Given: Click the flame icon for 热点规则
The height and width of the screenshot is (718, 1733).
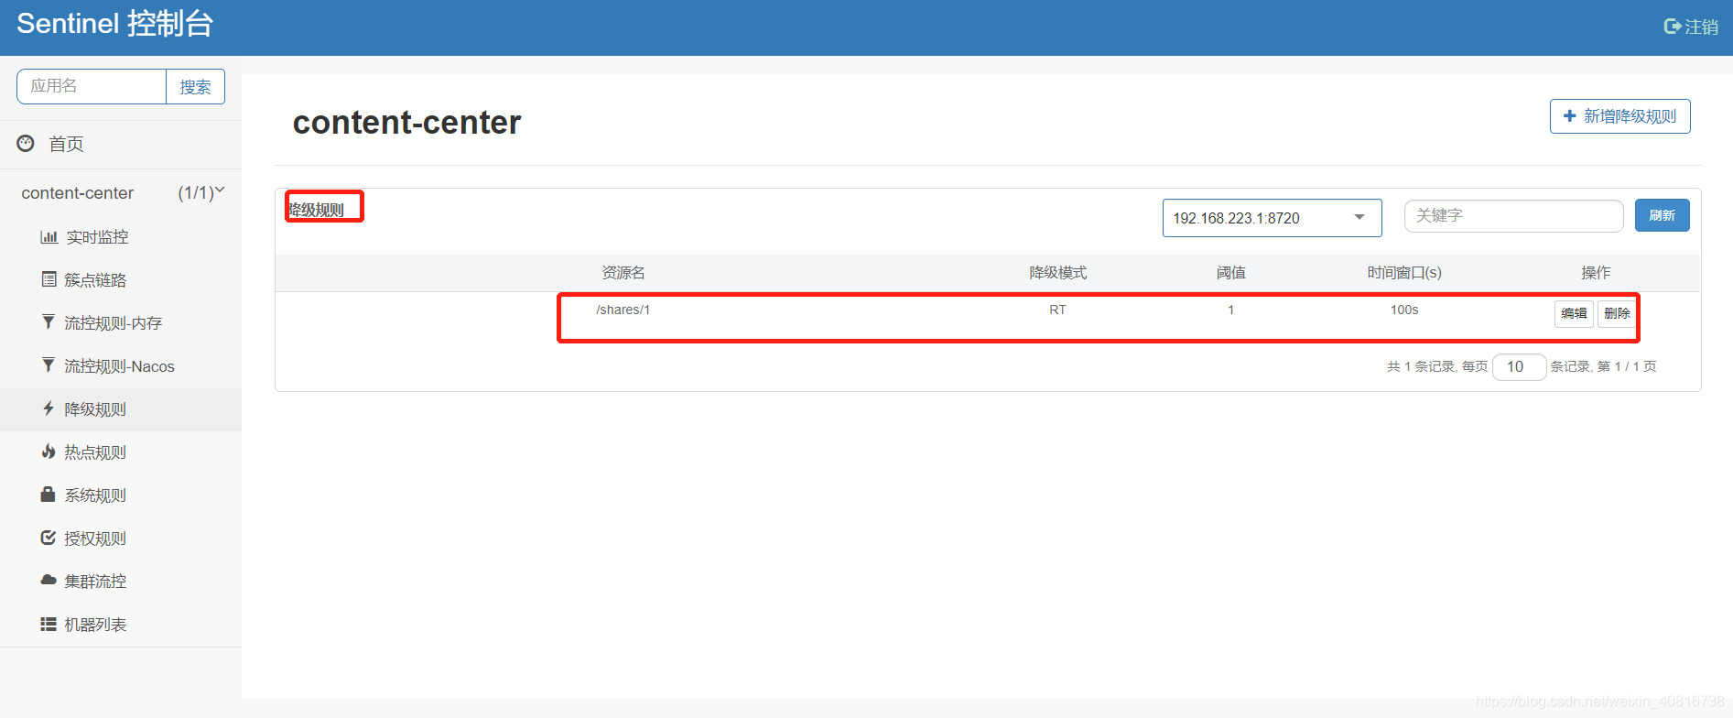Looking at the screenshot, I should (49, 451).
